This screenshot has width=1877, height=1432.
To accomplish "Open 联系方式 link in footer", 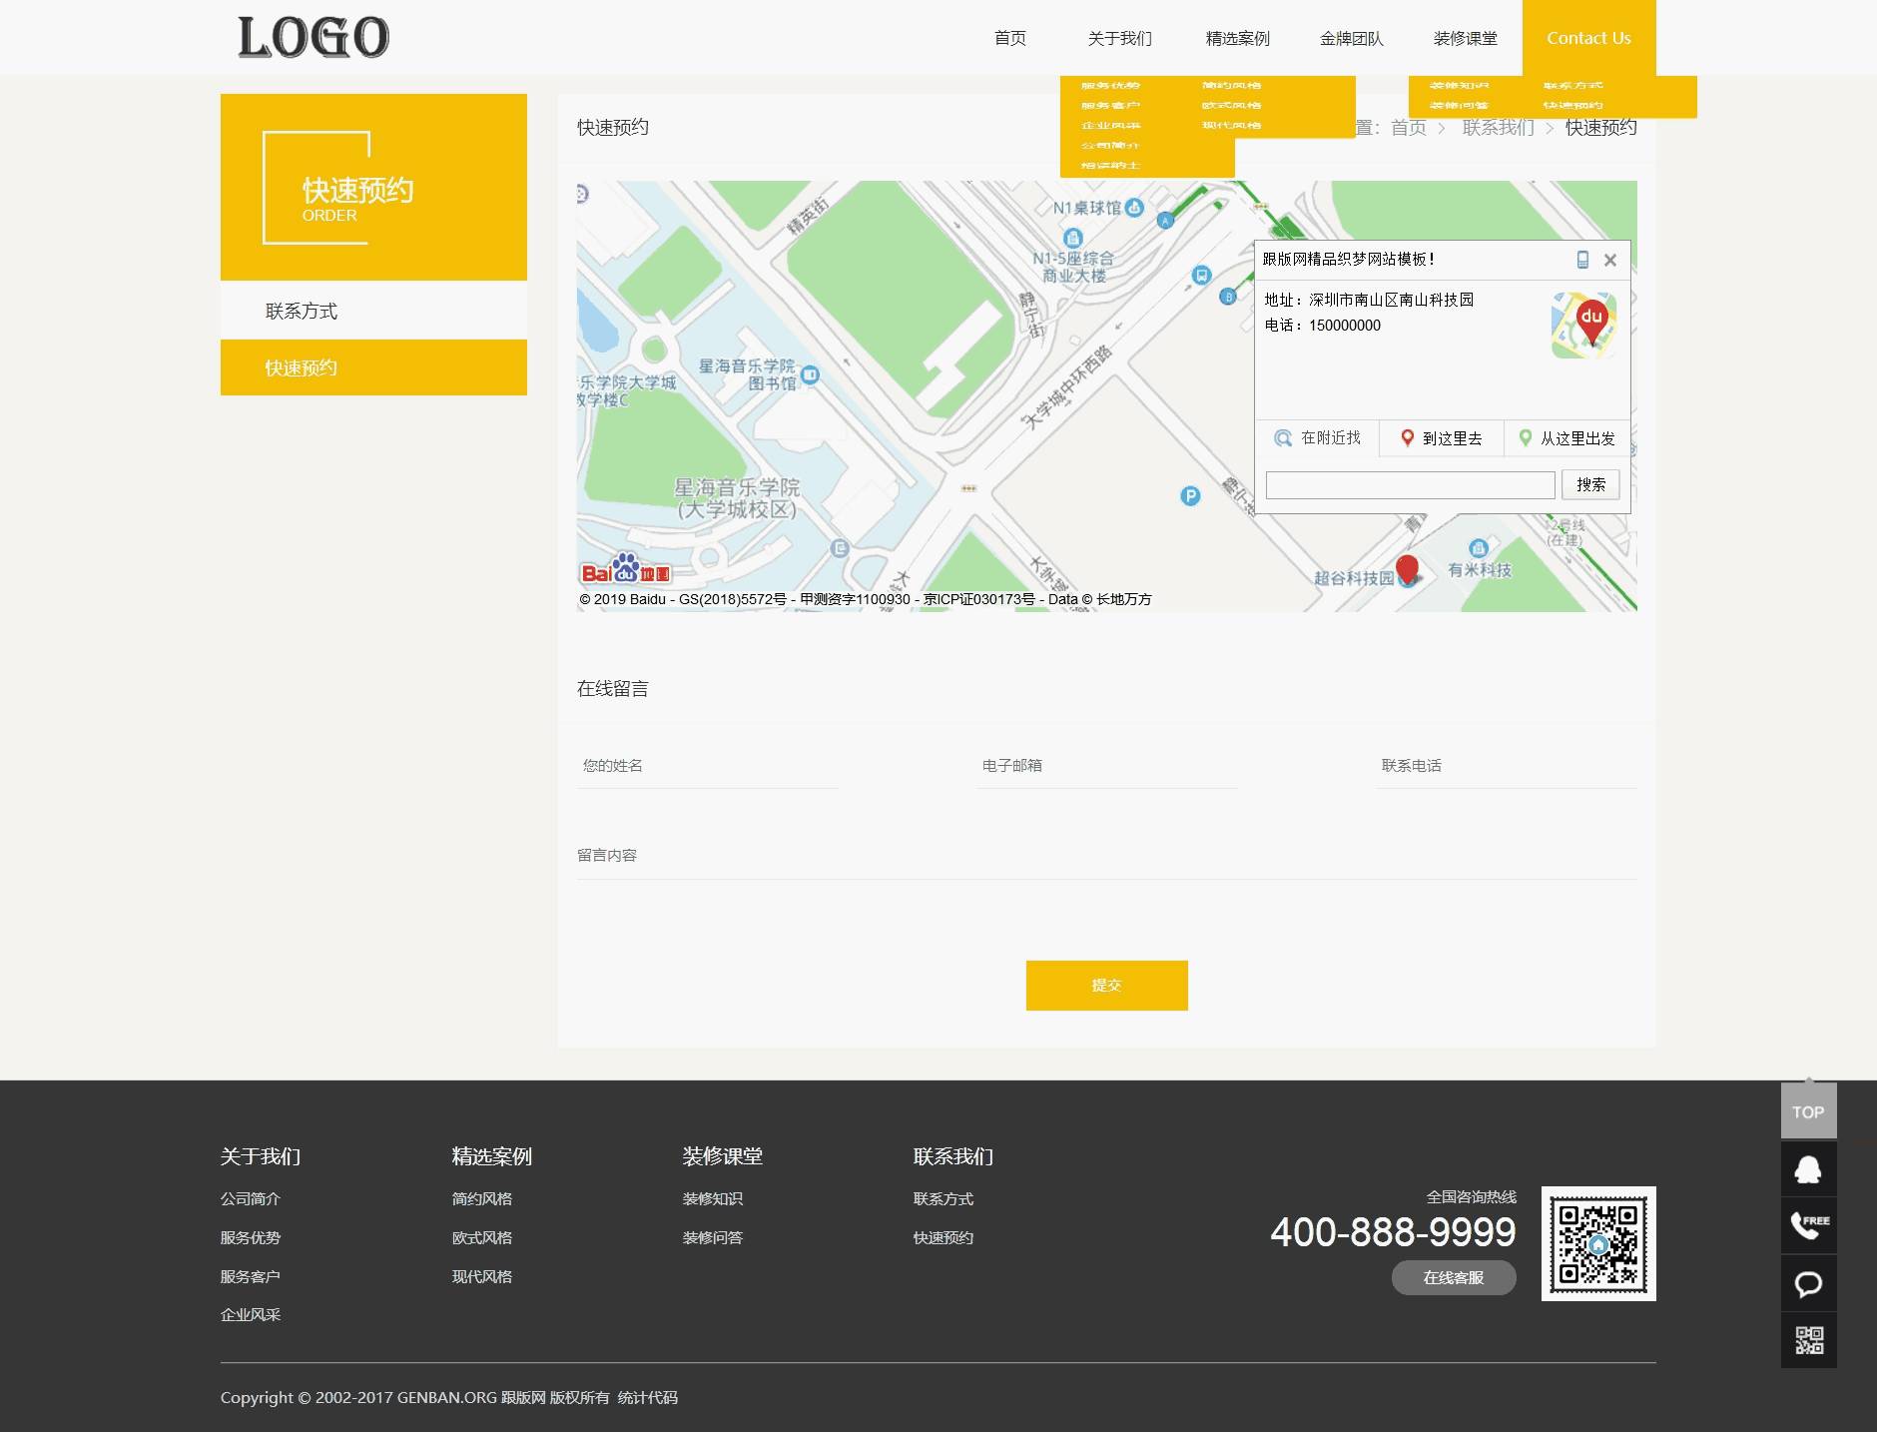I will pos(943,1198).
